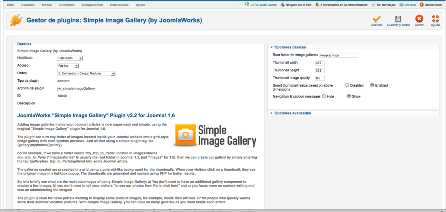Open the Habilitado dropdown
This screenshot has height=212, width=446.
click(x=70, y=58)
